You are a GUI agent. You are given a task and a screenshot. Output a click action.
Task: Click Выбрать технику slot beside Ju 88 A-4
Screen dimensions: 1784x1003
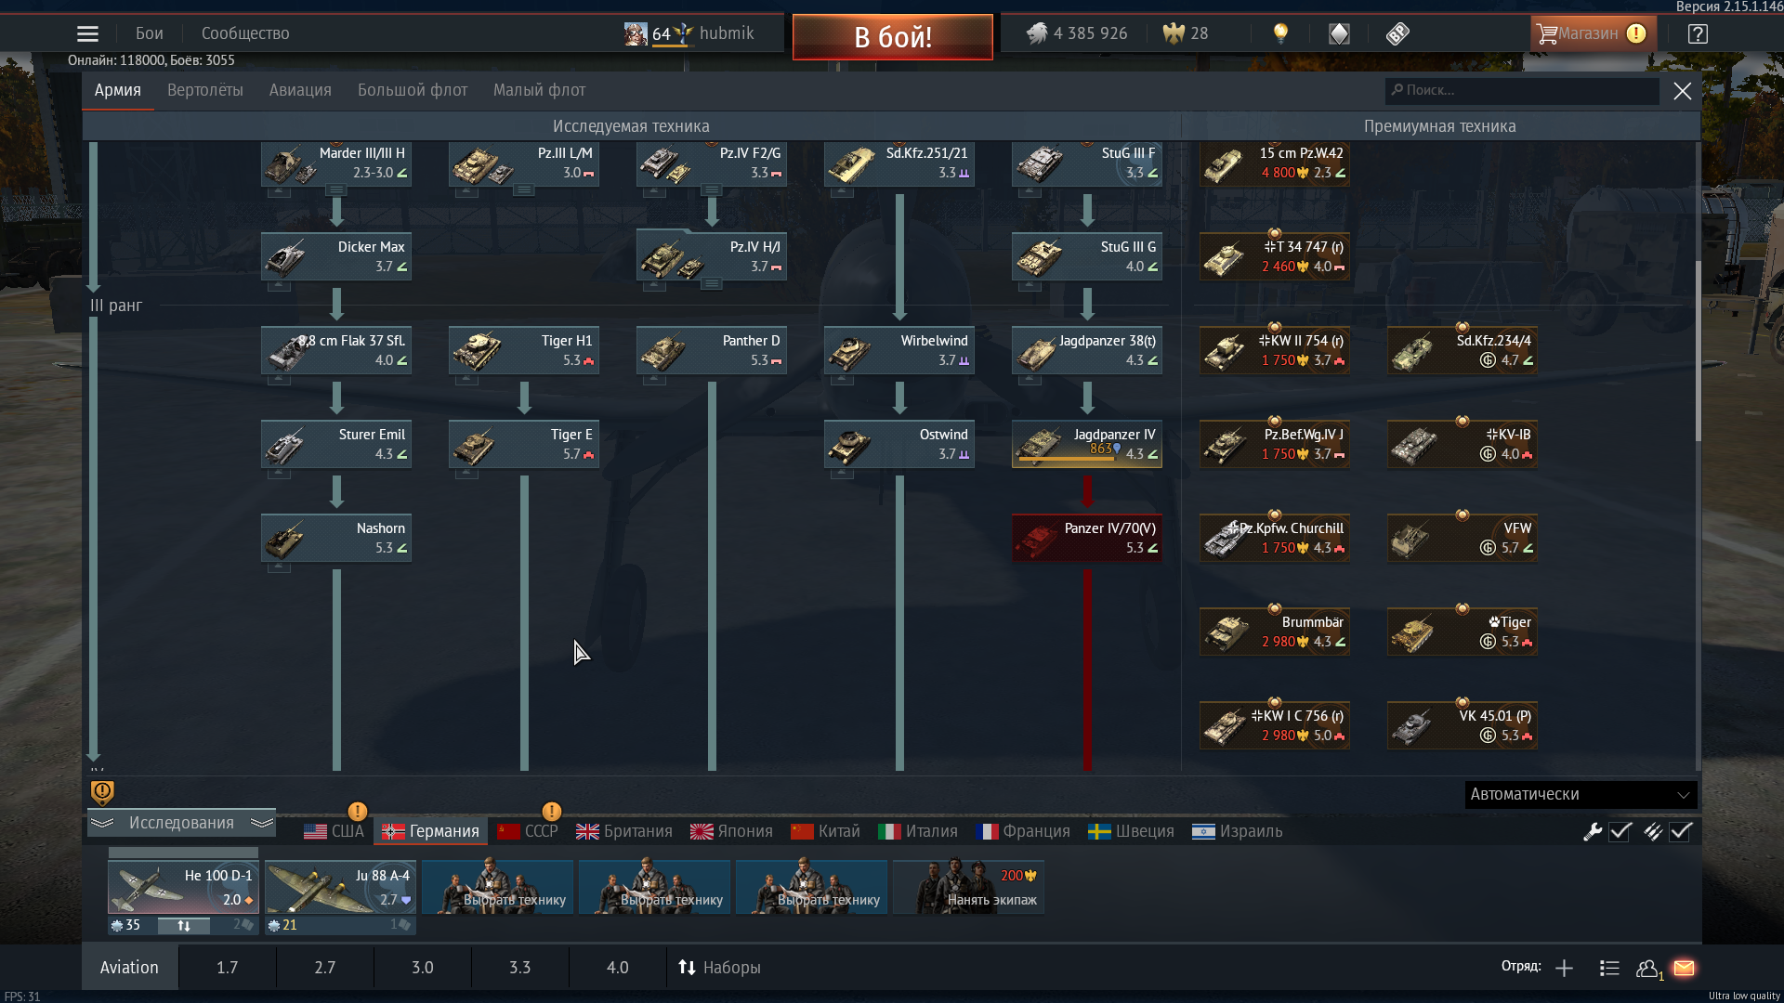[497, 887]
